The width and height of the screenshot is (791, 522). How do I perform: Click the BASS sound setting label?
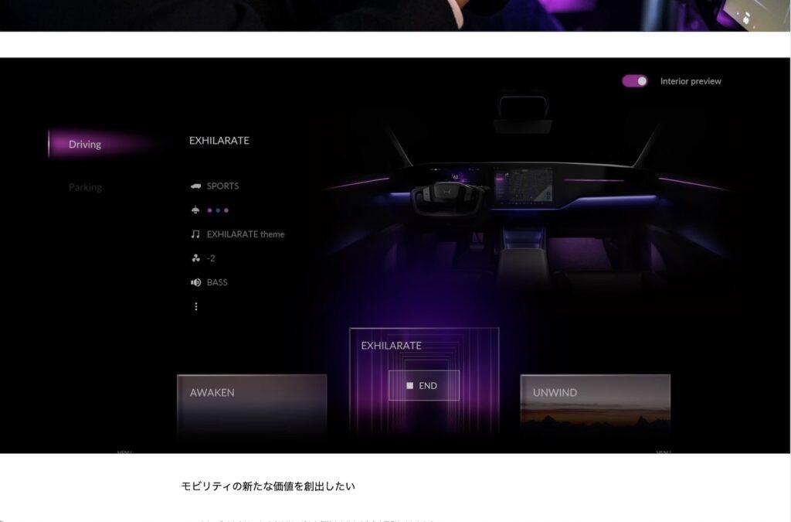[x=217, y=282]
